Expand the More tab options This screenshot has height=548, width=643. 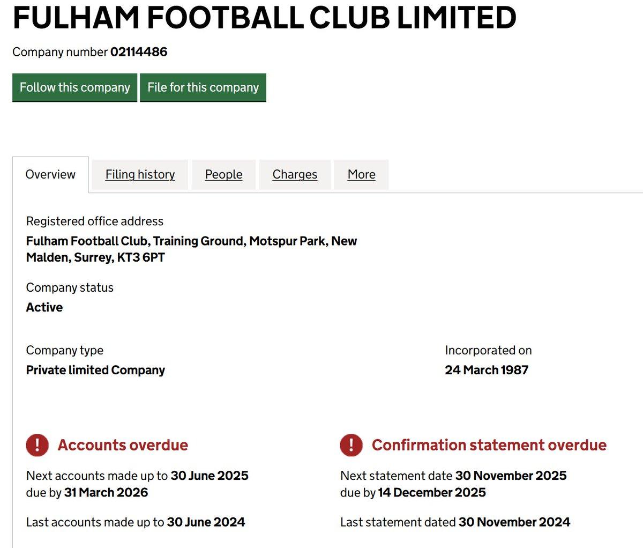[361, 174]
